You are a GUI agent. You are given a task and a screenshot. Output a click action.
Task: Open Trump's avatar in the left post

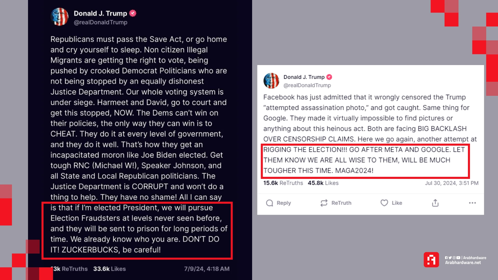click(60, 17)
